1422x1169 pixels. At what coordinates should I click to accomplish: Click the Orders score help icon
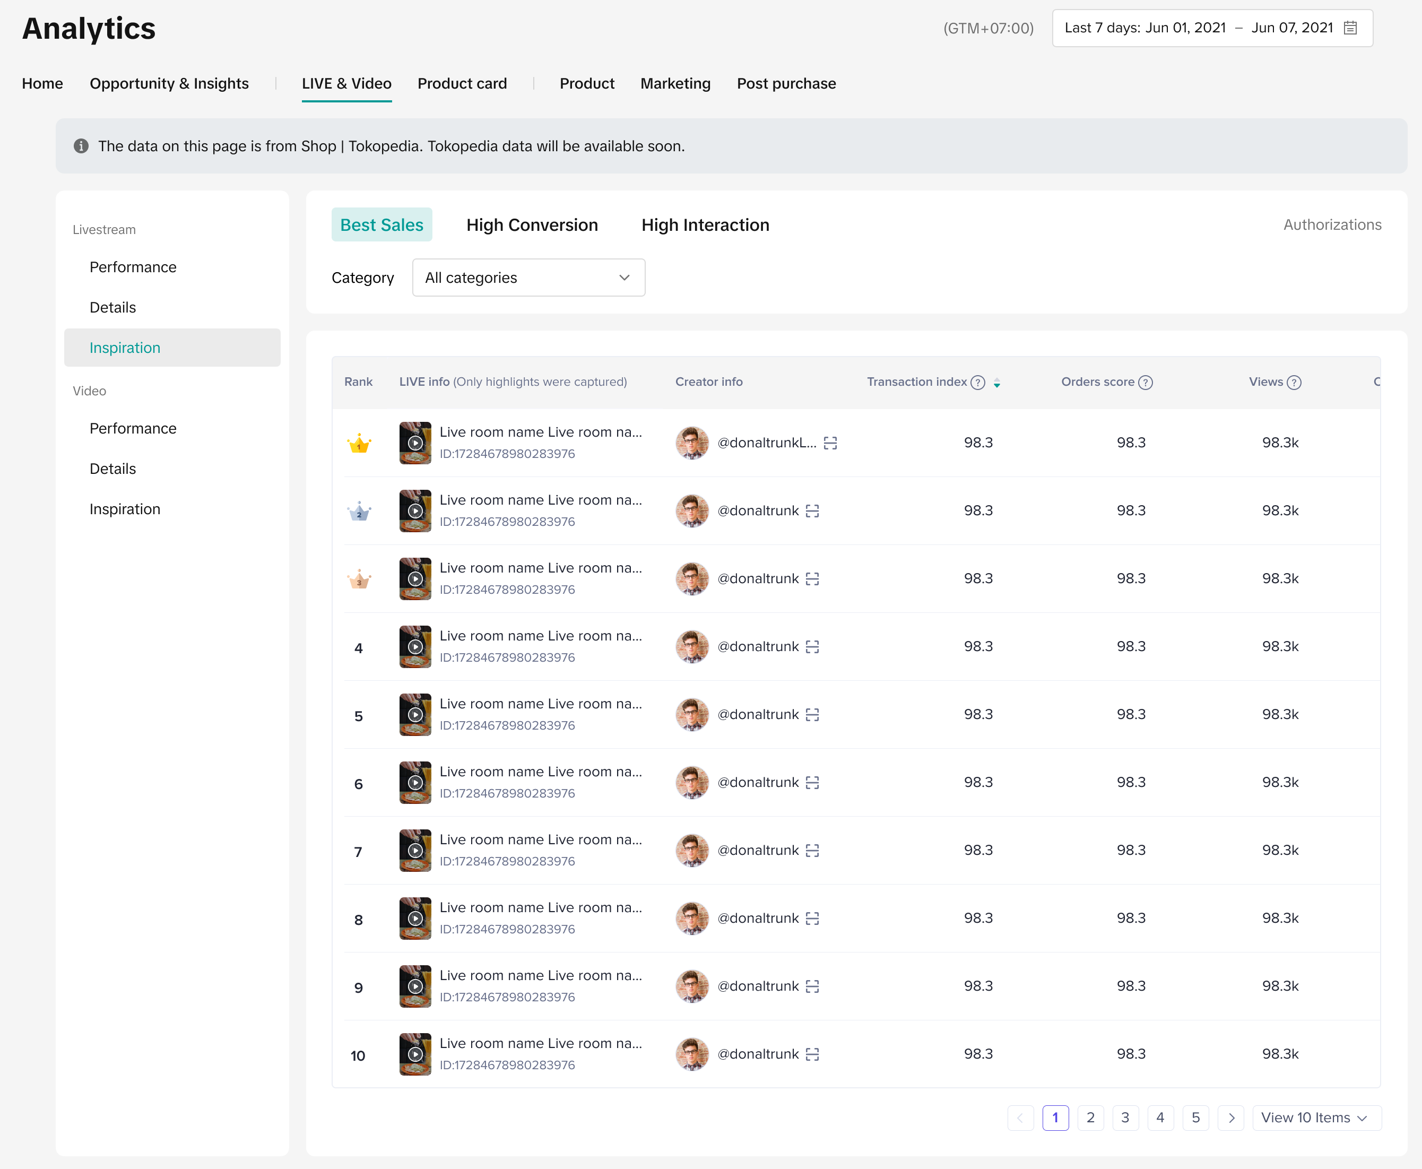[x=1145, y=383]
